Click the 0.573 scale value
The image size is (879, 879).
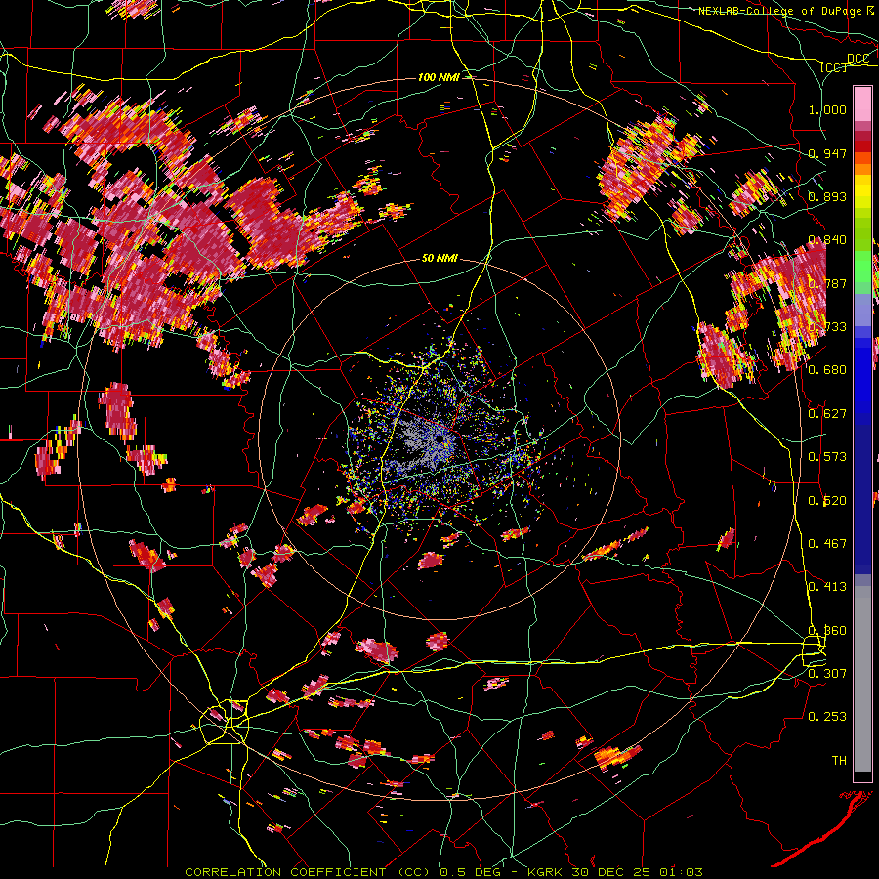coord(827,457)
